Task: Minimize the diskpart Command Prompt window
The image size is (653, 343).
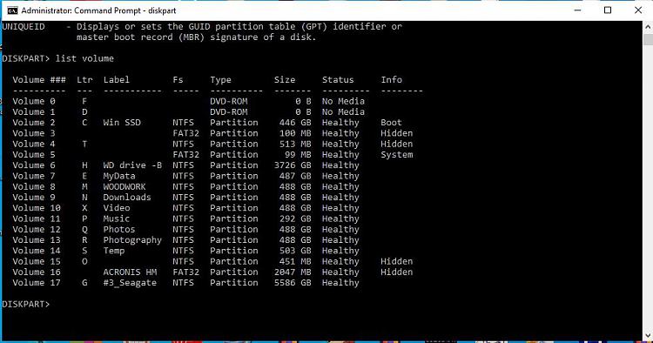Action: (577, 10)
